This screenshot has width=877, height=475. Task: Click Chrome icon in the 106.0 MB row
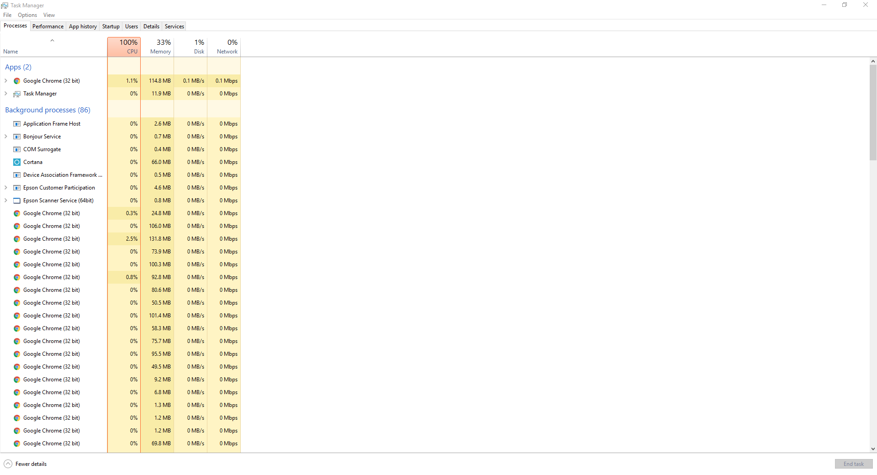pos(17,226)
